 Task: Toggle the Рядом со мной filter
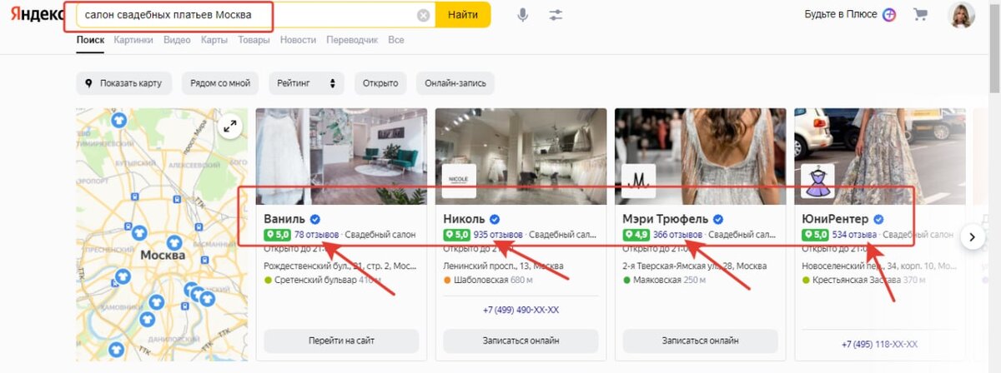tap(220, 83)
